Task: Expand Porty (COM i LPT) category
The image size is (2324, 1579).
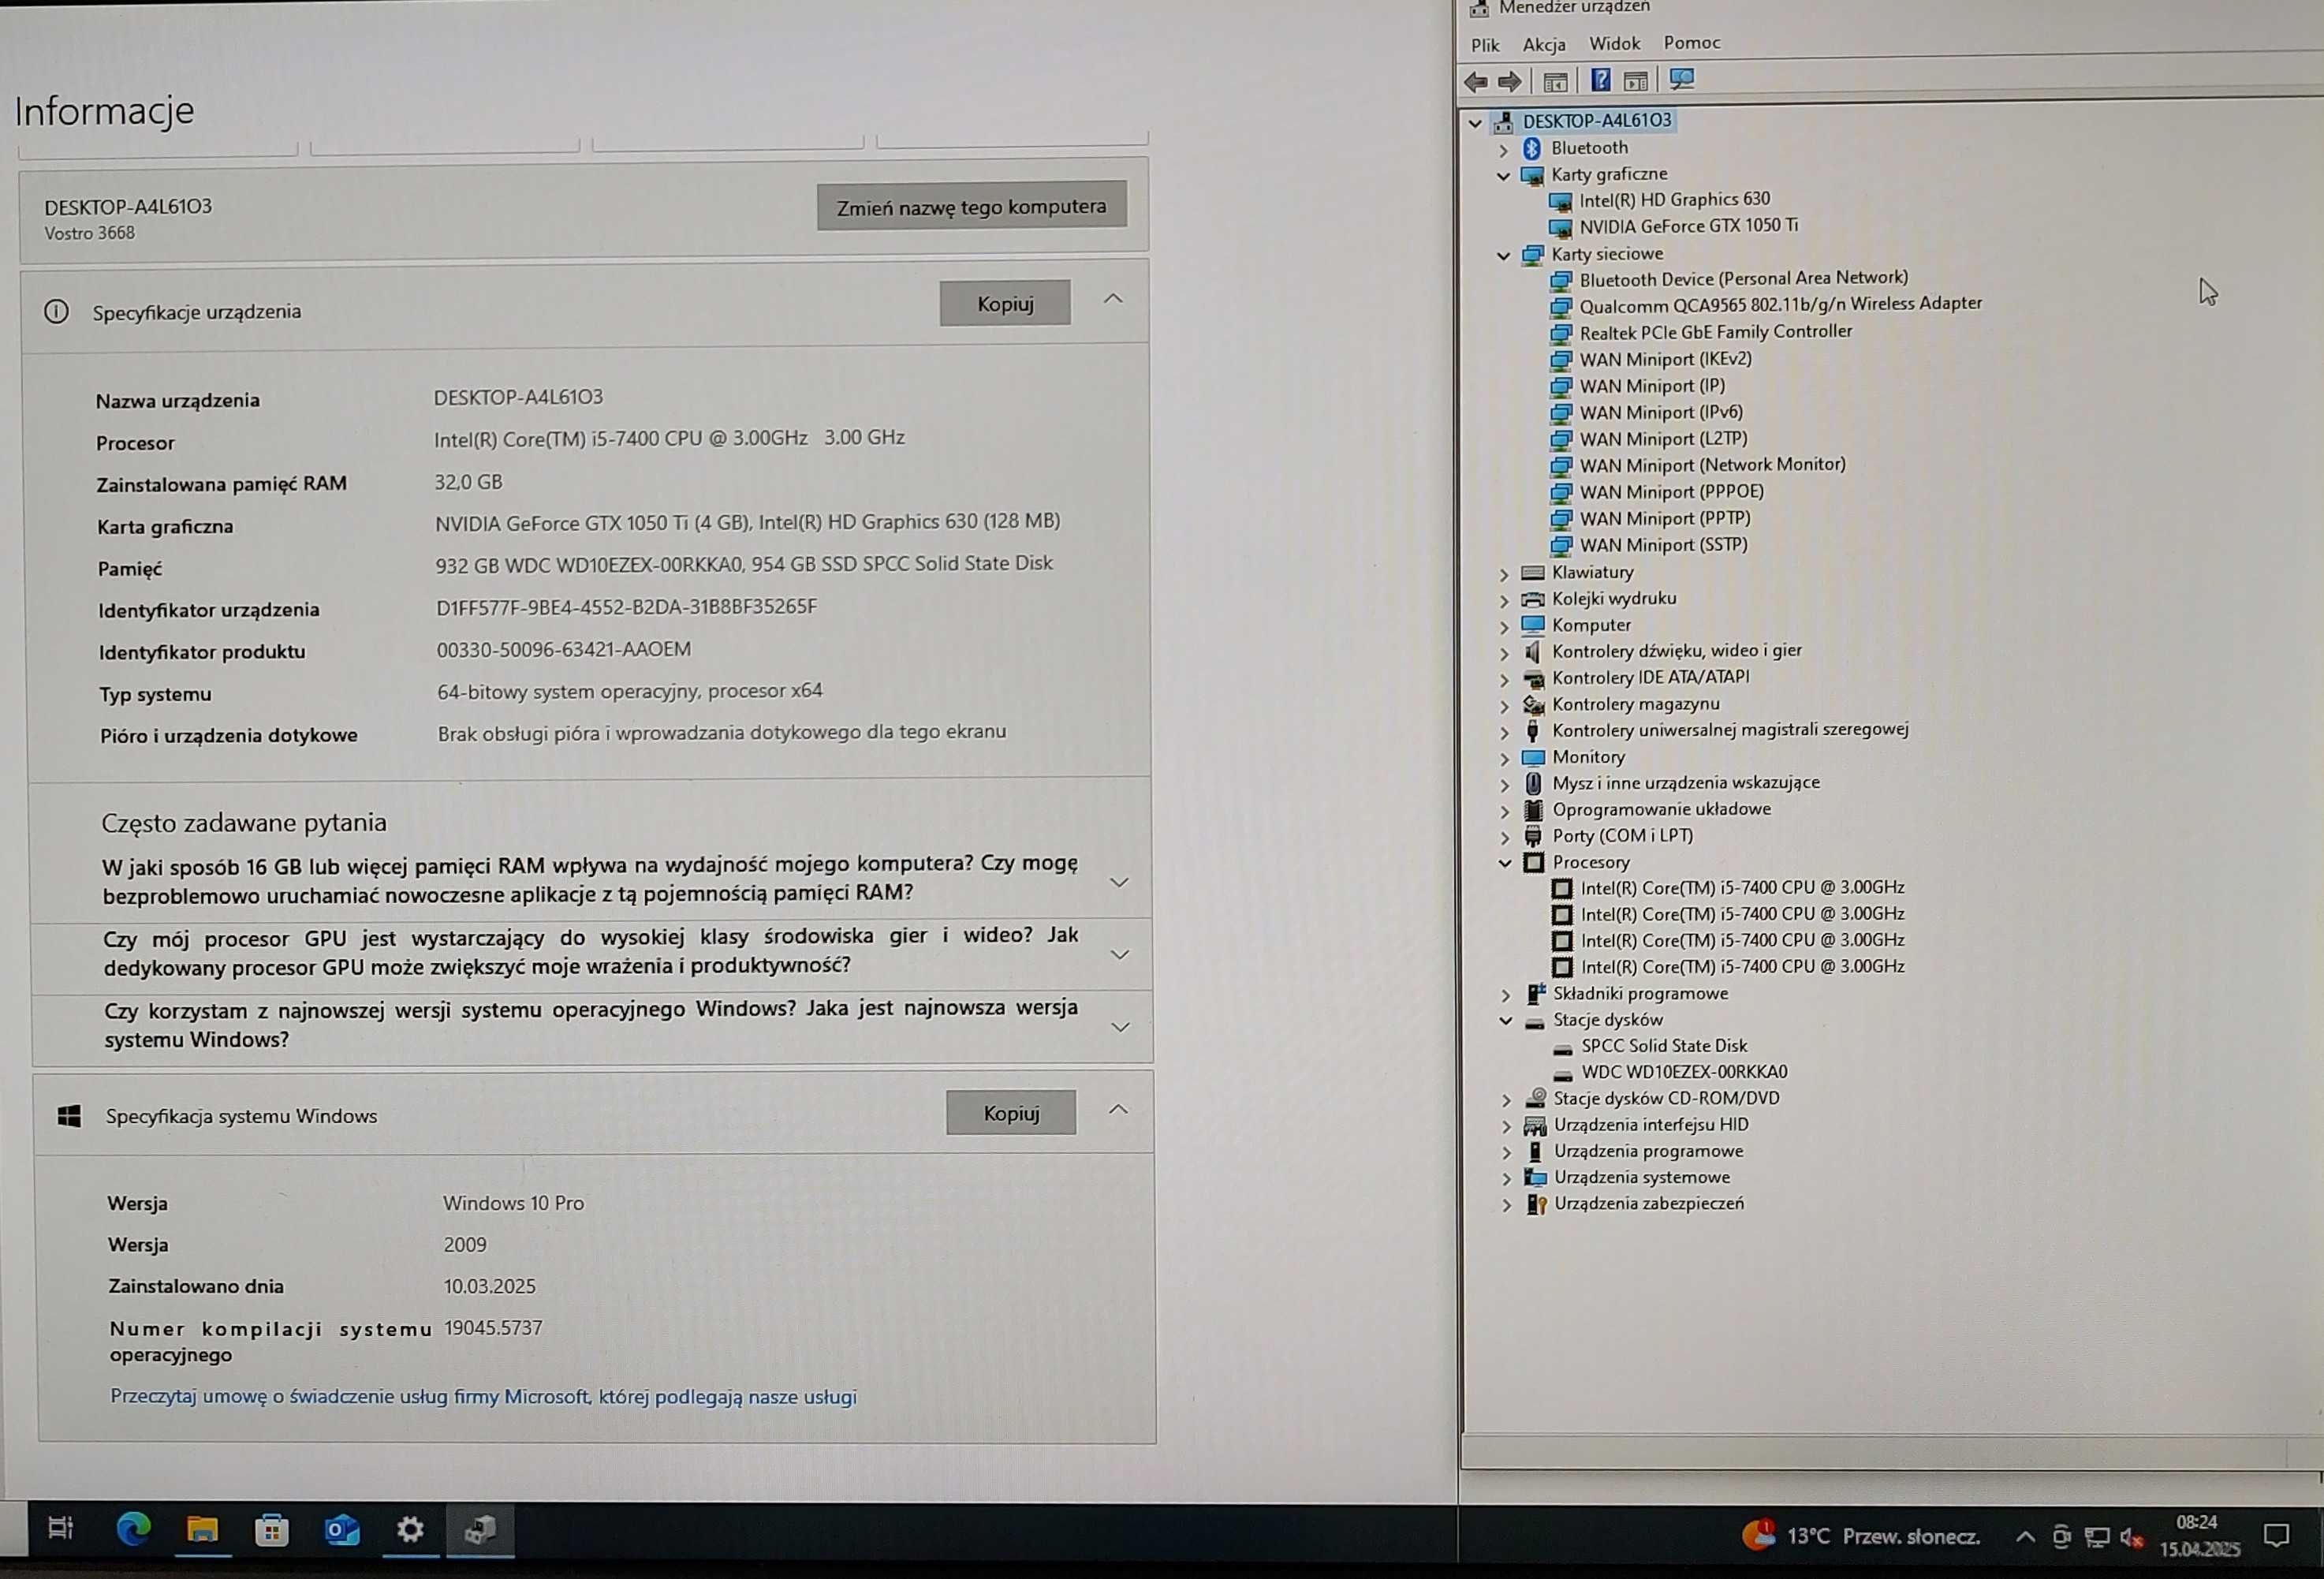Action: click(1505, 837)
